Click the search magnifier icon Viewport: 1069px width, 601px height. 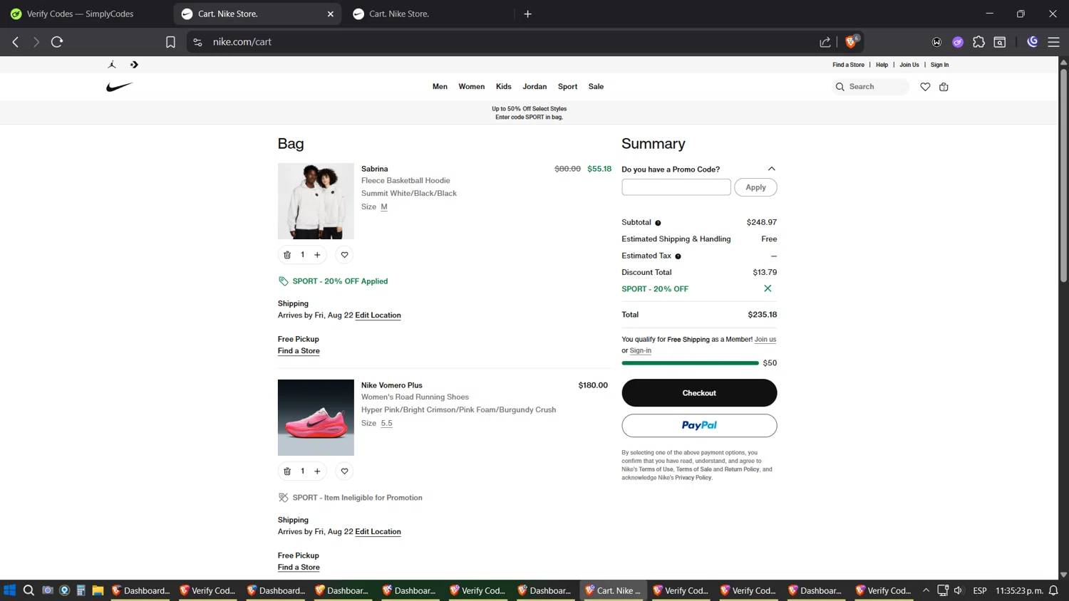click(x=840, y=87)
